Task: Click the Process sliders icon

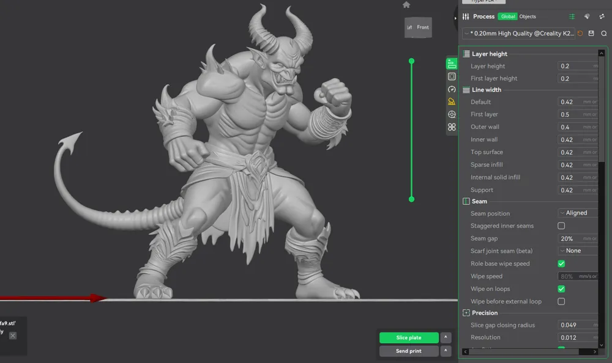Action: pos(466,16)
